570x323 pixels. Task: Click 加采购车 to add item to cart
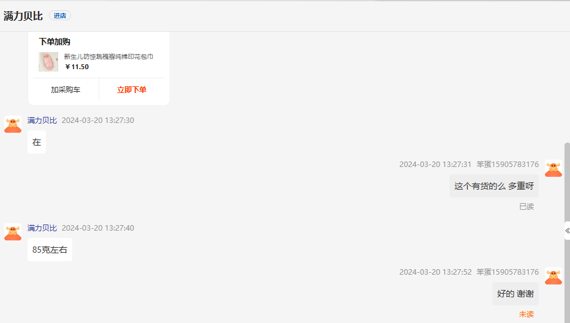(x=66, y=90)
